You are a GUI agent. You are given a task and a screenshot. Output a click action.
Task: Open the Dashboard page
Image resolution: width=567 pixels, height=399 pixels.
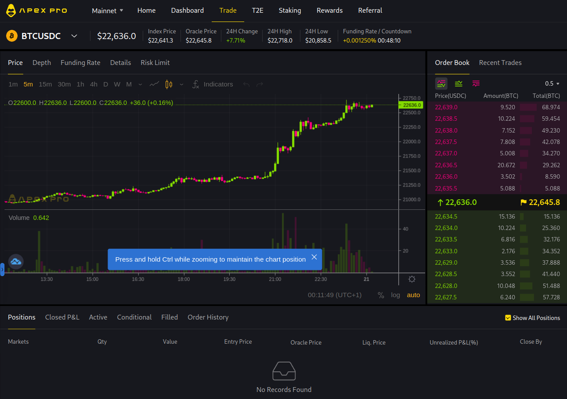pyautogui.click(x=188, y=11)
